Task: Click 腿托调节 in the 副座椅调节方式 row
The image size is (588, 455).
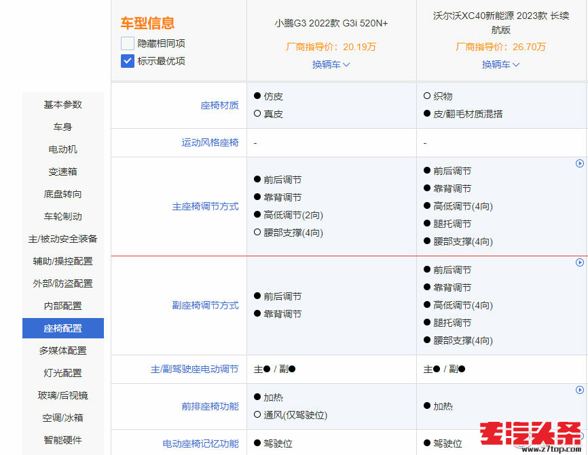Action: point(452,323)
